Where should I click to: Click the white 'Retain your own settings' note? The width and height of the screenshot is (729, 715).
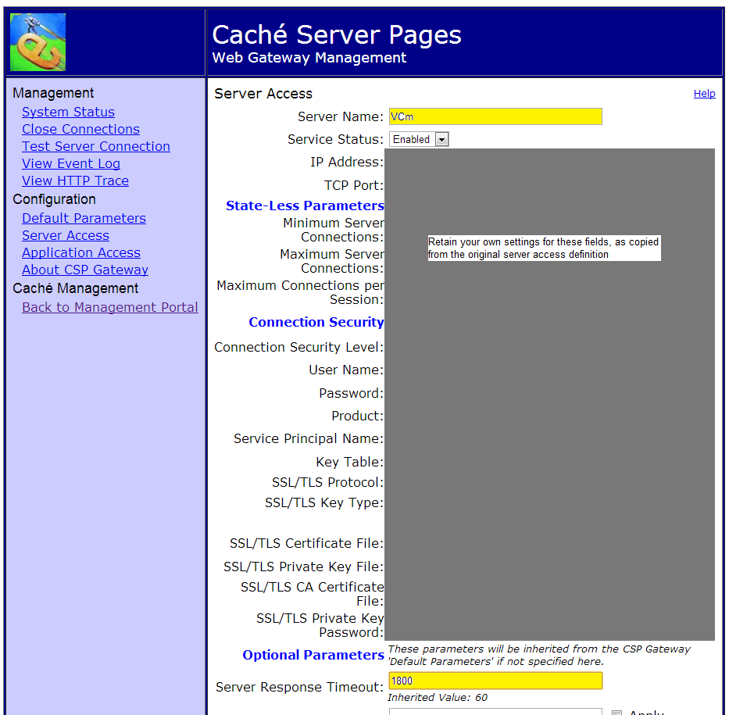pos(544,248)
